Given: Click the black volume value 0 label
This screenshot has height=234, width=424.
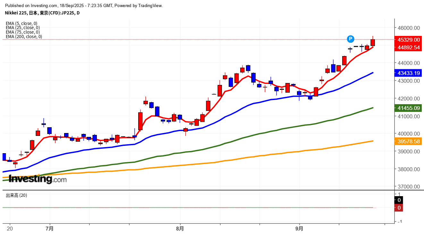Looking at the screenshot, I should tap(399, 200).
